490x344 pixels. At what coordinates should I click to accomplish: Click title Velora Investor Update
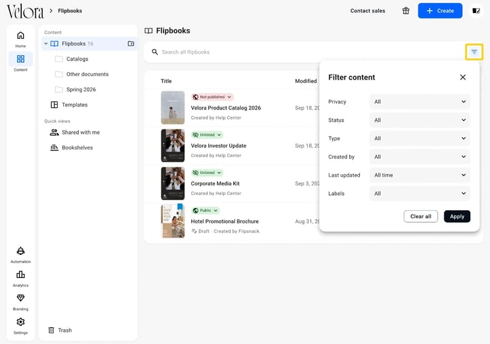coord(218,145)
